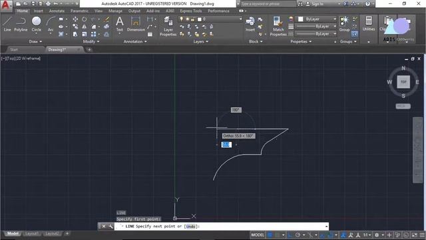
Task: Click the command line input field
Action: (221, 227)
